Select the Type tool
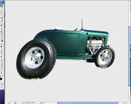This screenshot has width=131, height=104. point(2,54)
